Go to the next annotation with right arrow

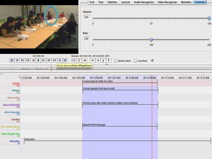[98, 60]
